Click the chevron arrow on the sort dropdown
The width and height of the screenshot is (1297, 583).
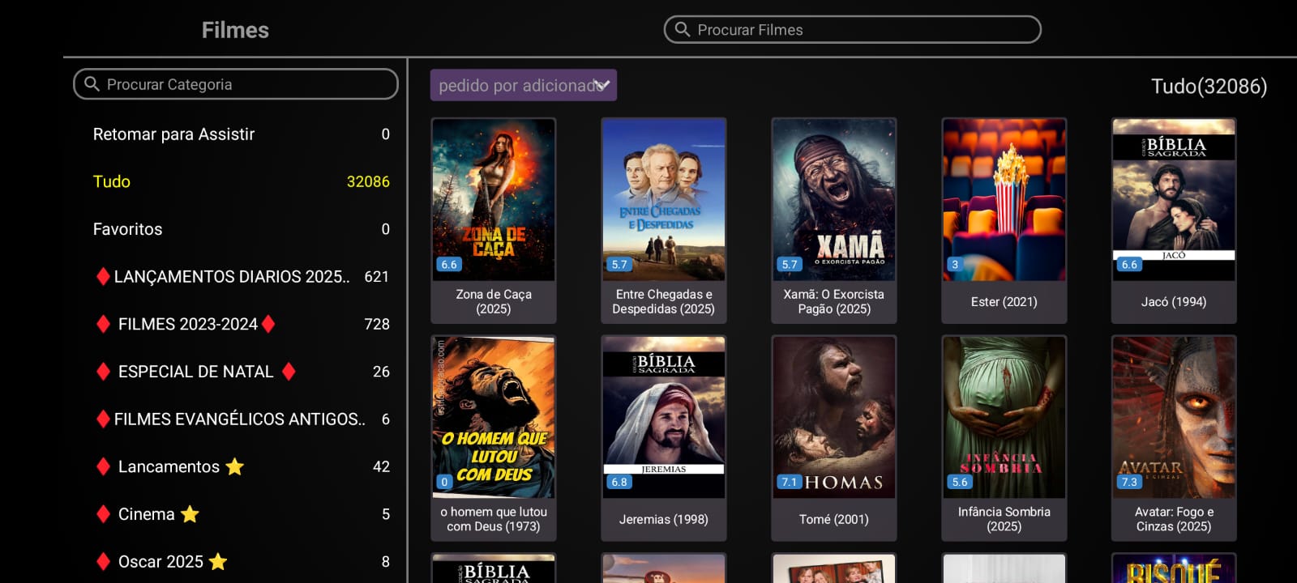click(601, 84)
